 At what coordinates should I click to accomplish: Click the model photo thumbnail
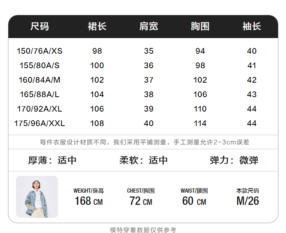tap(37, 197)
